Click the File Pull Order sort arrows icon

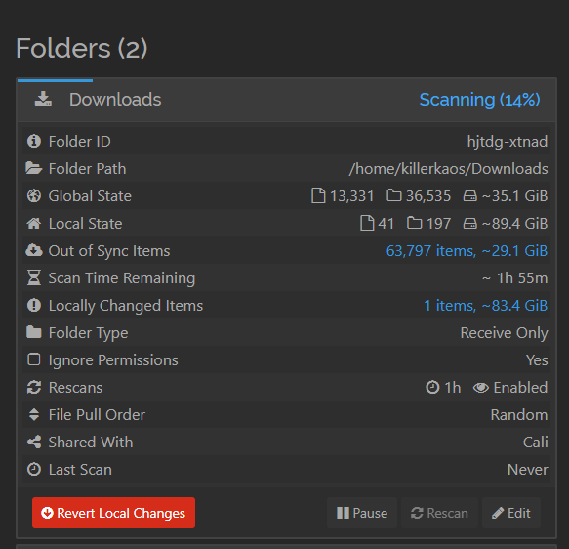(x=34, y=414)
